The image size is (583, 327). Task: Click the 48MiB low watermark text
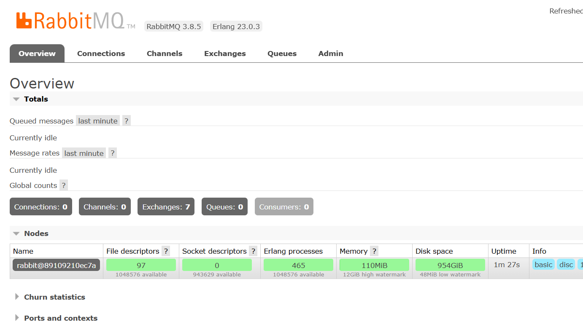tap(450, 274)
